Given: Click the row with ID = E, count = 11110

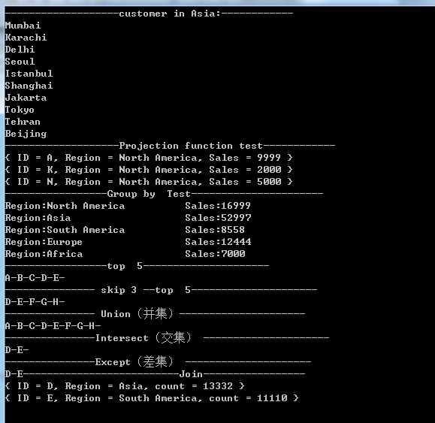Looking at the screenshot, I should coord(152,398).
